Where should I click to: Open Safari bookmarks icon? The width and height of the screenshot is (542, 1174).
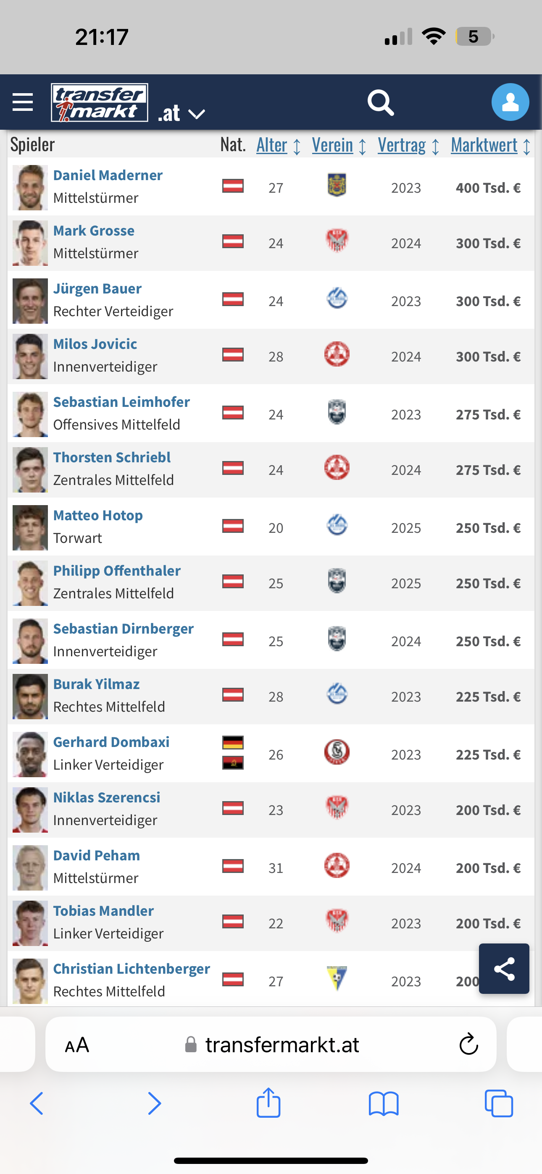click(x=384, y=1104)
